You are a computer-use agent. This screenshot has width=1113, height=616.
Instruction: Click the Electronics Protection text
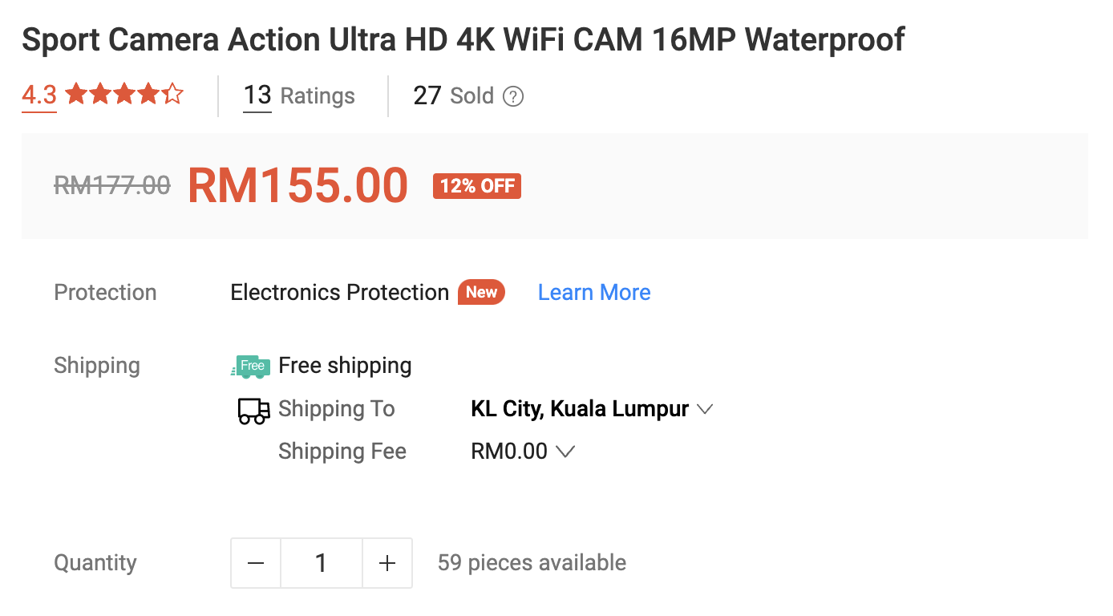tap(339, 293)
